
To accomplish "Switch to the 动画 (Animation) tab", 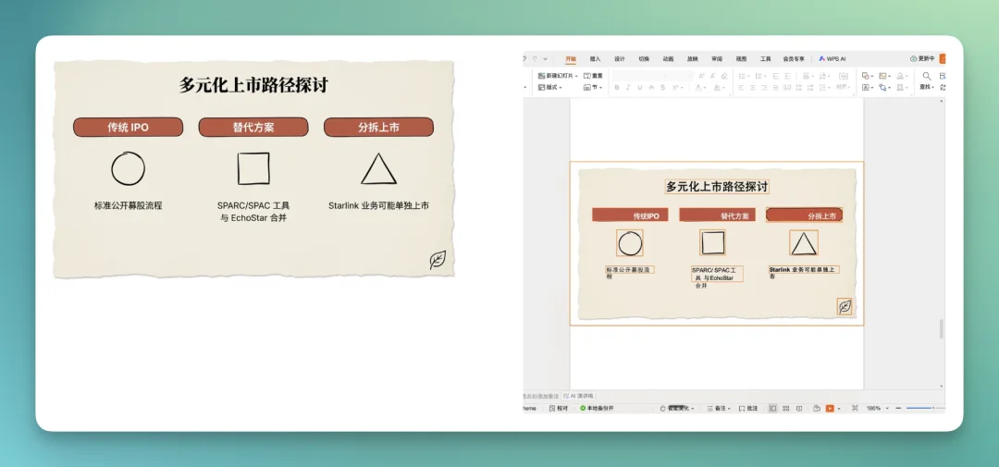I will click(668, 58).
